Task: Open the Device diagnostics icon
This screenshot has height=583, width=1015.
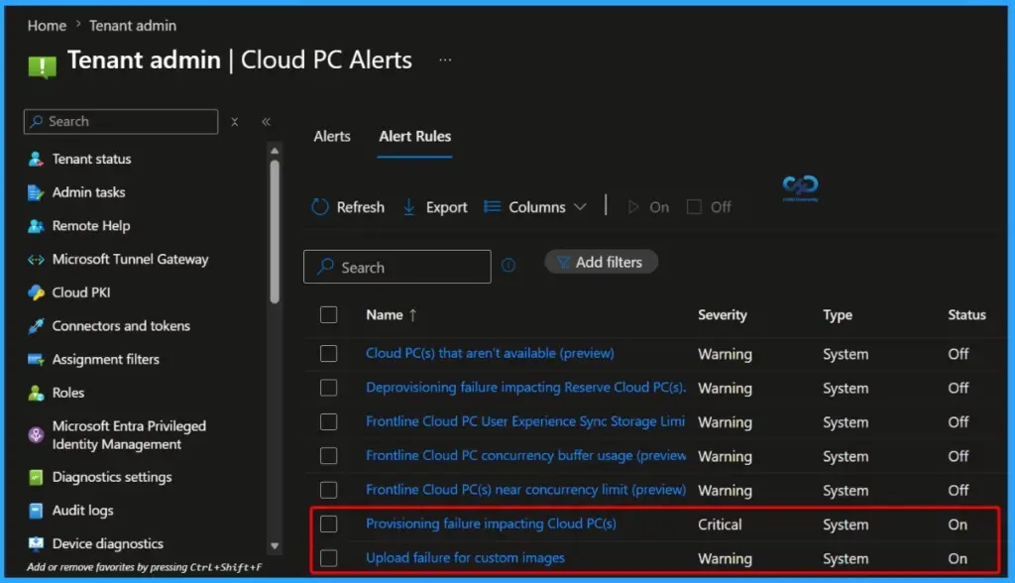Action: [36, 543]
